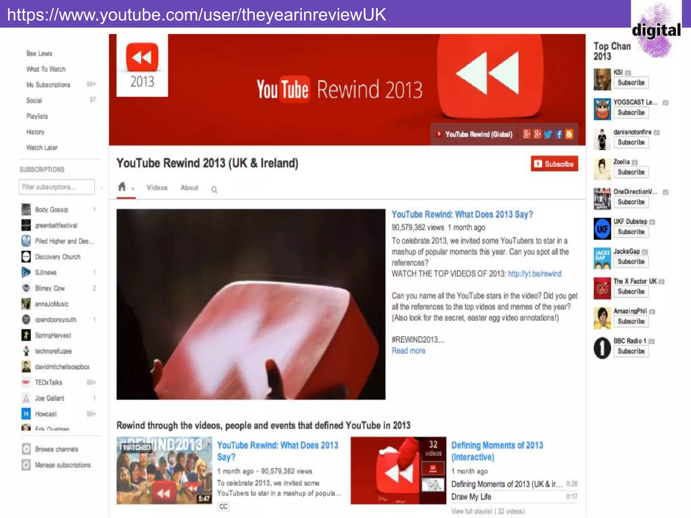Open Defining Moments playlist thumbnail
The image size is (691, 518).
(398, 470)
